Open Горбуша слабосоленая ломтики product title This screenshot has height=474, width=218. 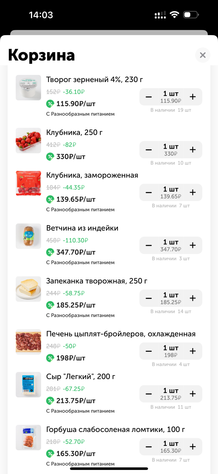click(116, 429)
